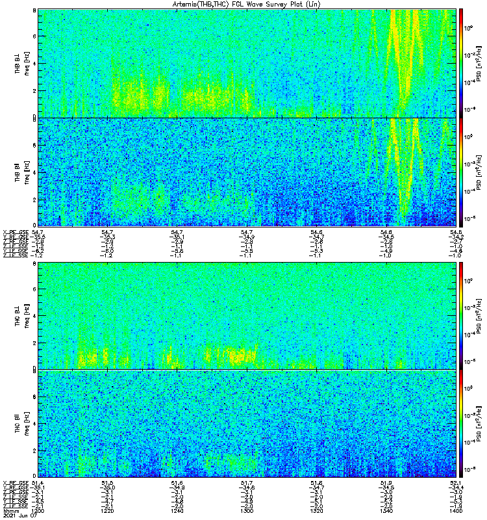Click the THB B⊥ spectrogram panel

click(x=247, y=63)
